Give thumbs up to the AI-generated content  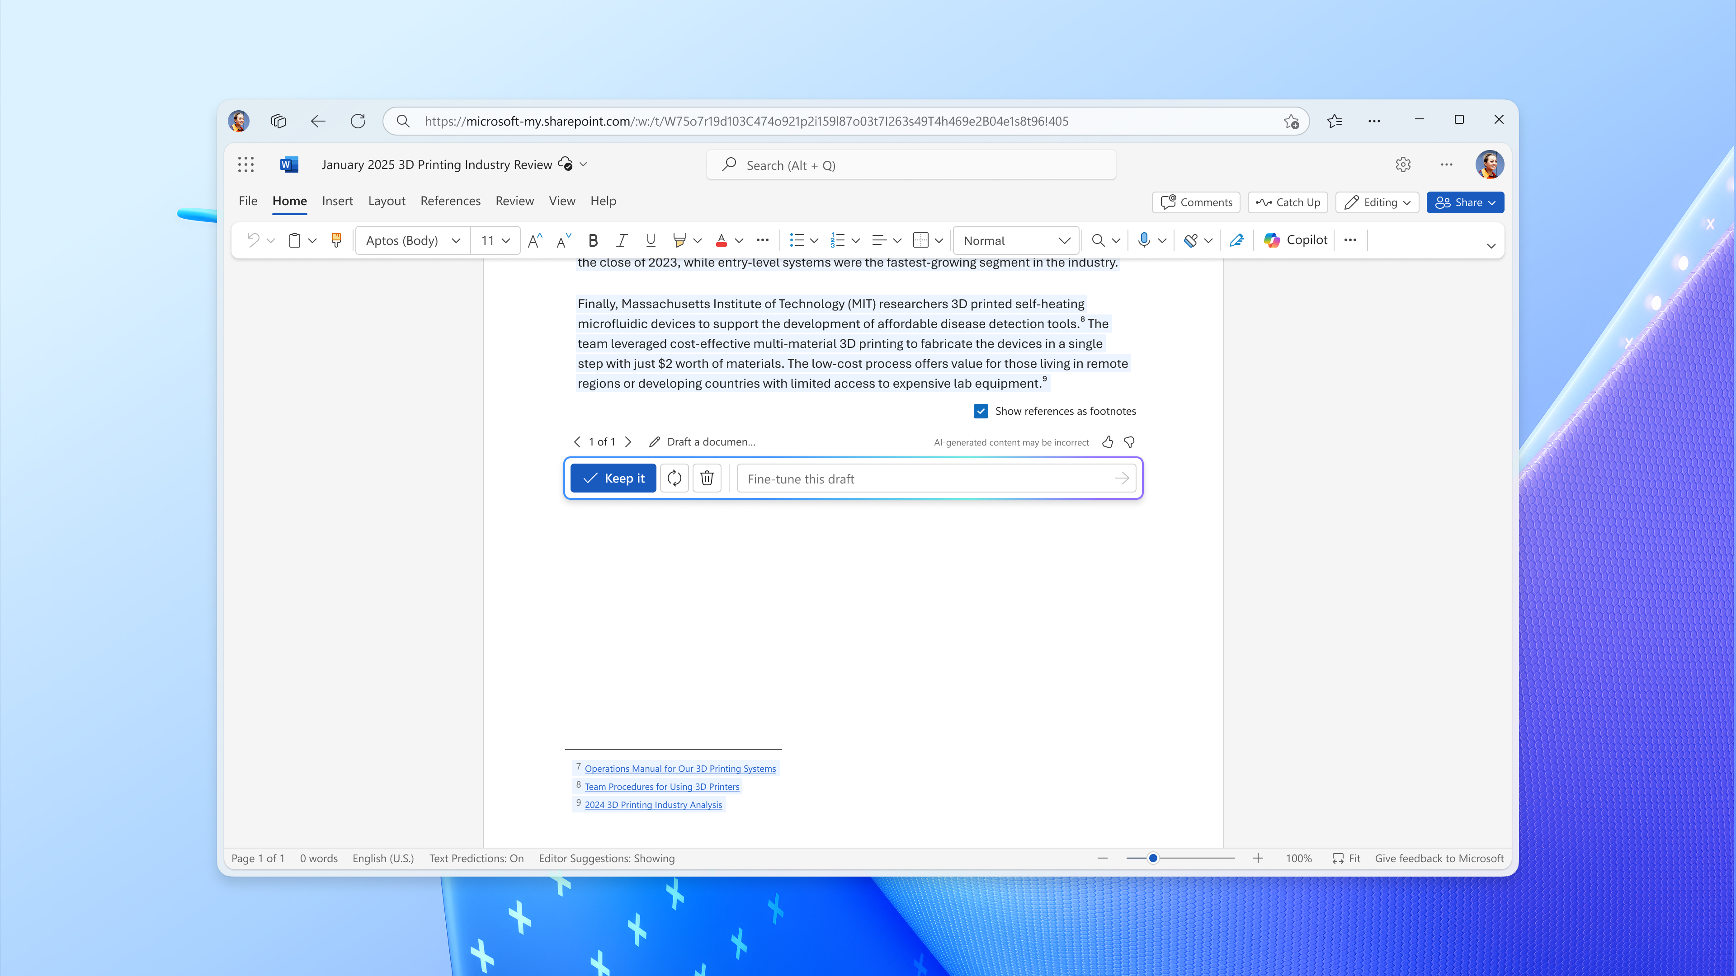click(1107, 442)
